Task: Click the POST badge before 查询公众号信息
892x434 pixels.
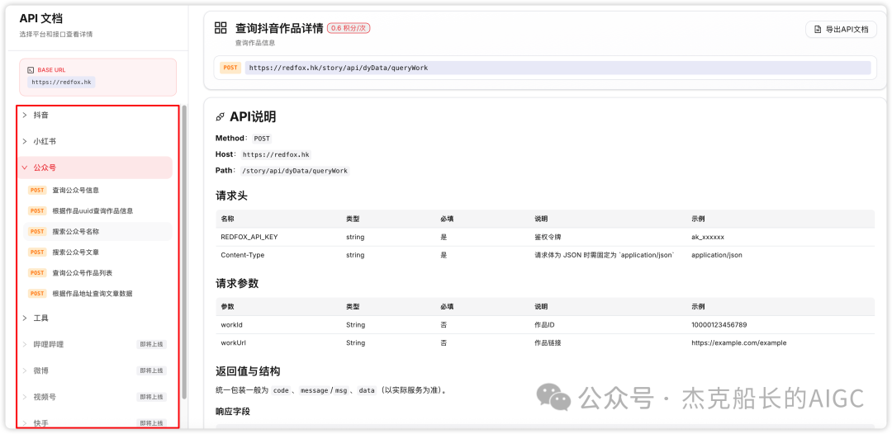Action: click(x=37, y=191)
